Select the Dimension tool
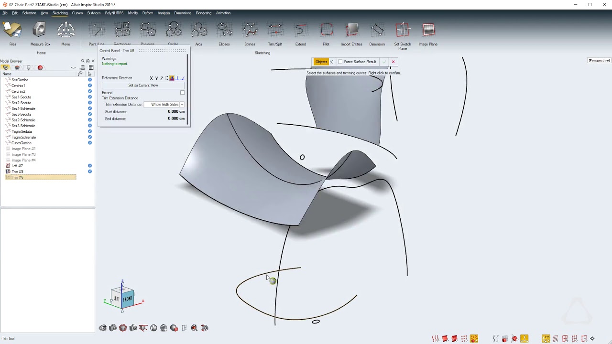 point(377,33)
